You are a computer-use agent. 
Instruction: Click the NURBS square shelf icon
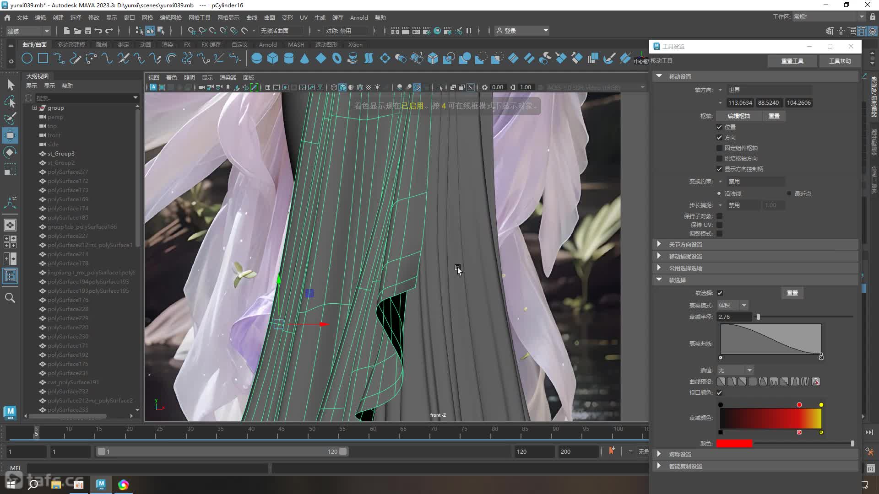click(43, 58)
